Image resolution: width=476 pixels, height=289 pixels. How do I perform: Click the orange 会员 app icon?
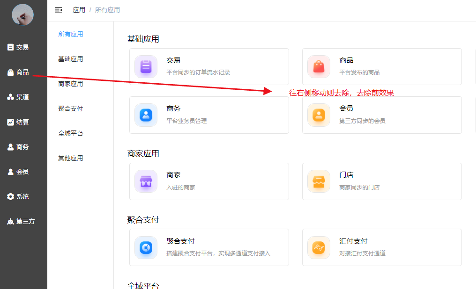coord(319,115)
